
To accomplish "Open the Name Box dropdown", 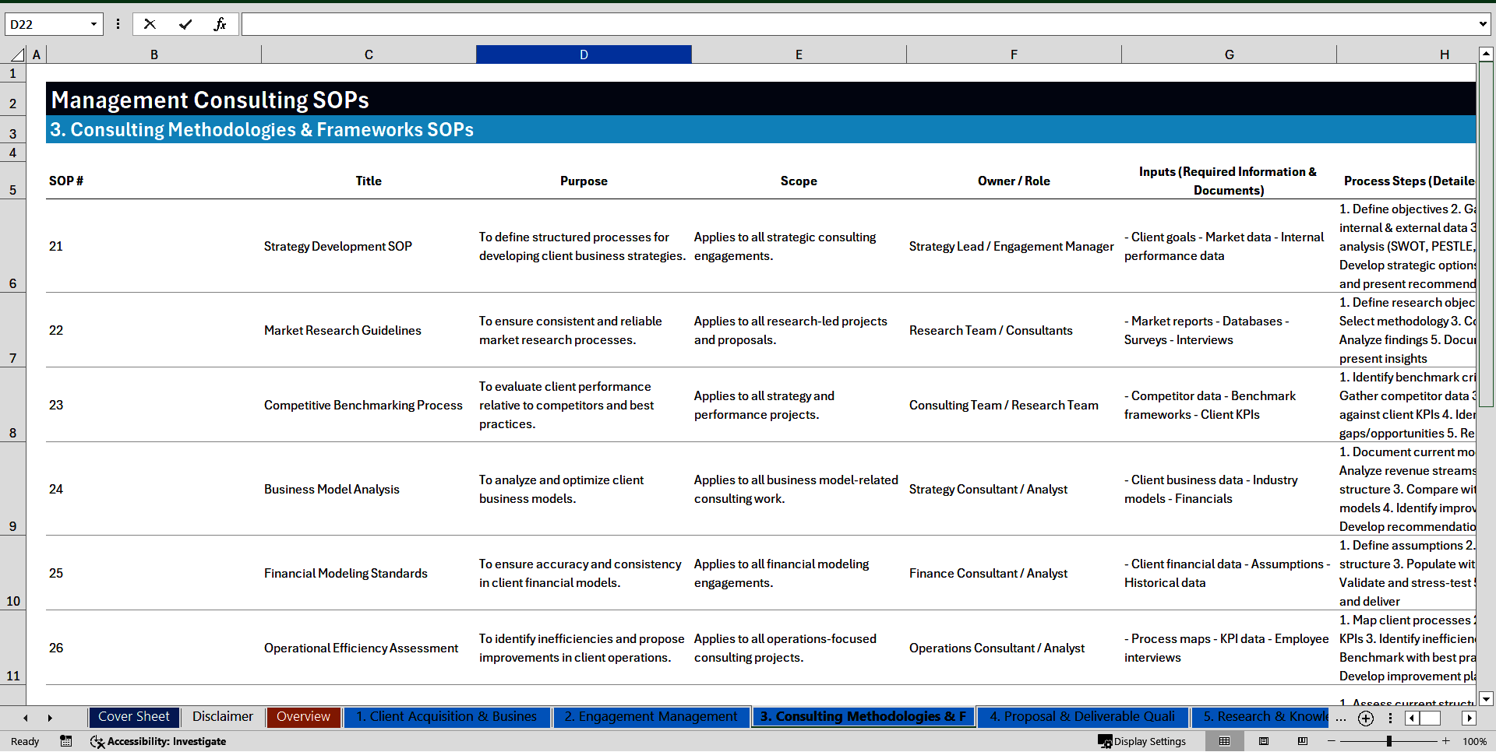I will [93, 24].
